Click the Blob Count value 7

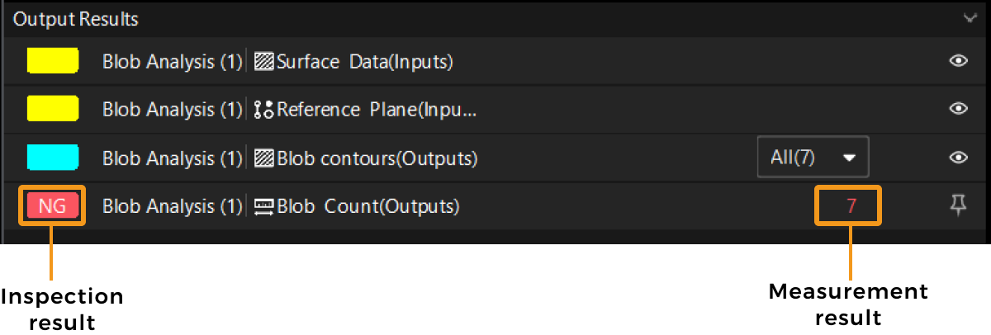(x=851, y=206)
